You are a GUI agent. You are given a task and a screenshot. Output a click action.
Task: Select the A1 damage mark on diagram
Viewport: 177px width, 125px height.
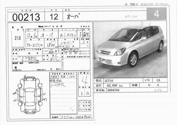pos(44,94)
